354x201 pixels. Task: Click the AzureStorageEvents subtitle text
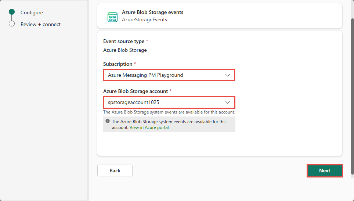pyautogui.click(x=144, y=19)
